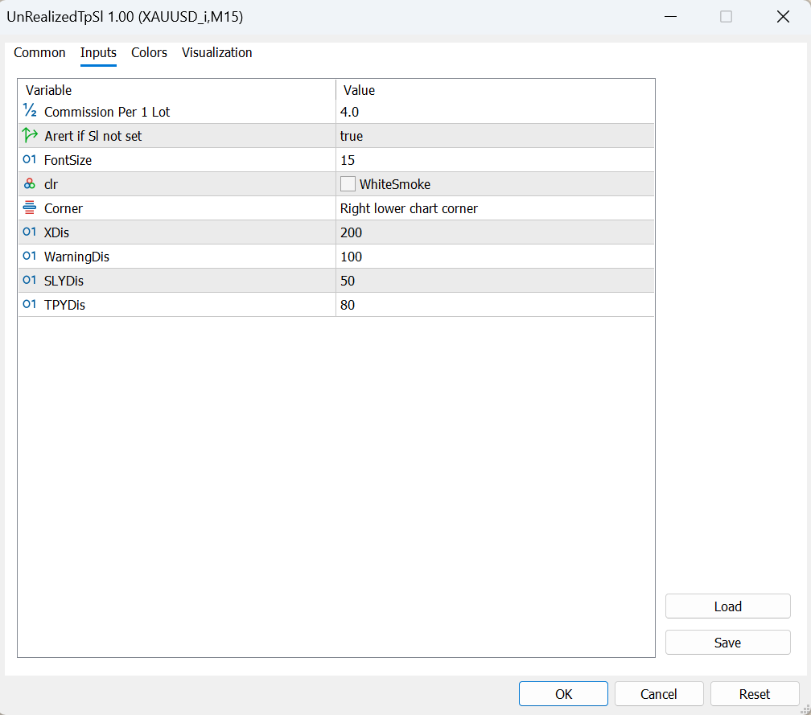The image size is (811, 715).
Task: Click the Reset button
Action: click(x=754, y=694)
